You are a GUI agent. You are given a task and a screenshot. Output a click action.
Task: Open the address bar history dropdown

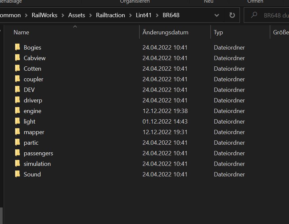click(x=217, y=15)
